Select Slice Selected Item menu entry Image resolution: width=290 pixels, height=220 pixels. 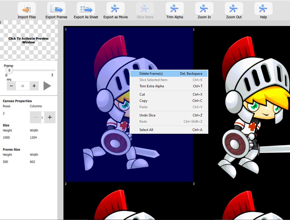(x=169, y=80)
